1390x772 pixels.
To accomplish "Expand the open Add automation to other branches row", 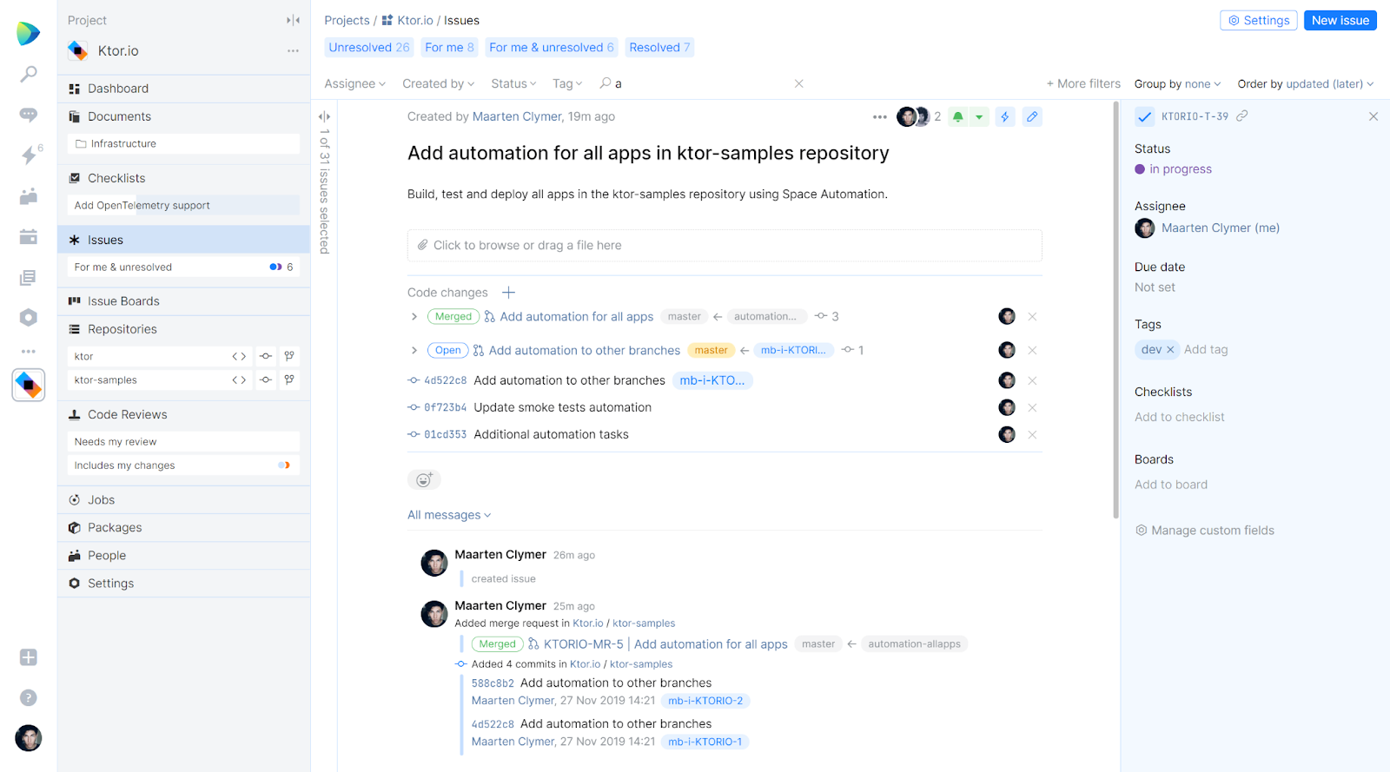I will pos(414,350).
